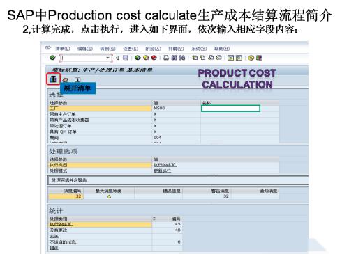Open the 环境(V) menu
The height and width of the screenshot is (254, 349).
click(x=176, y=49)
